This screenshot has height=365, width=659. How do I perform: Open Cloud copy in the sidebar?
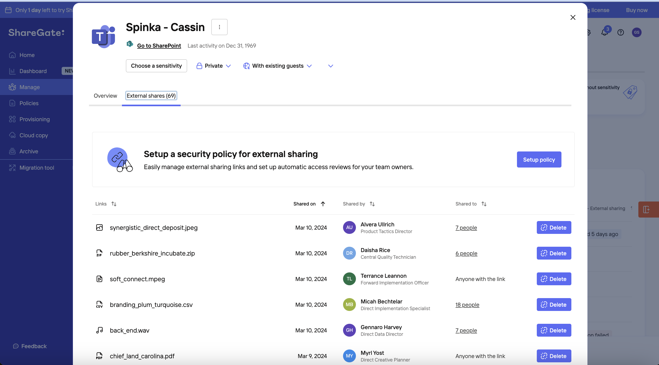tap(36, 135)
